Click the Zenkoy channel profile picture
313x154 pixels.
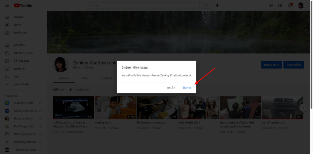point(61,65)
